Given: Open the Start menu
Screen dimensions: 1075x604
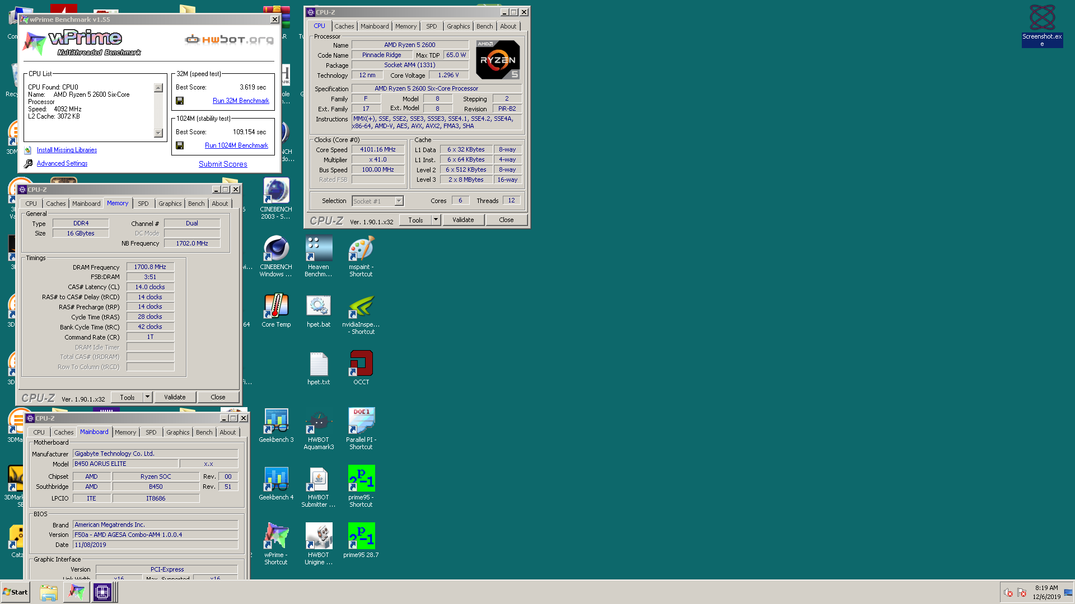Looking at the screenshot, I should [x=15, y=592].
